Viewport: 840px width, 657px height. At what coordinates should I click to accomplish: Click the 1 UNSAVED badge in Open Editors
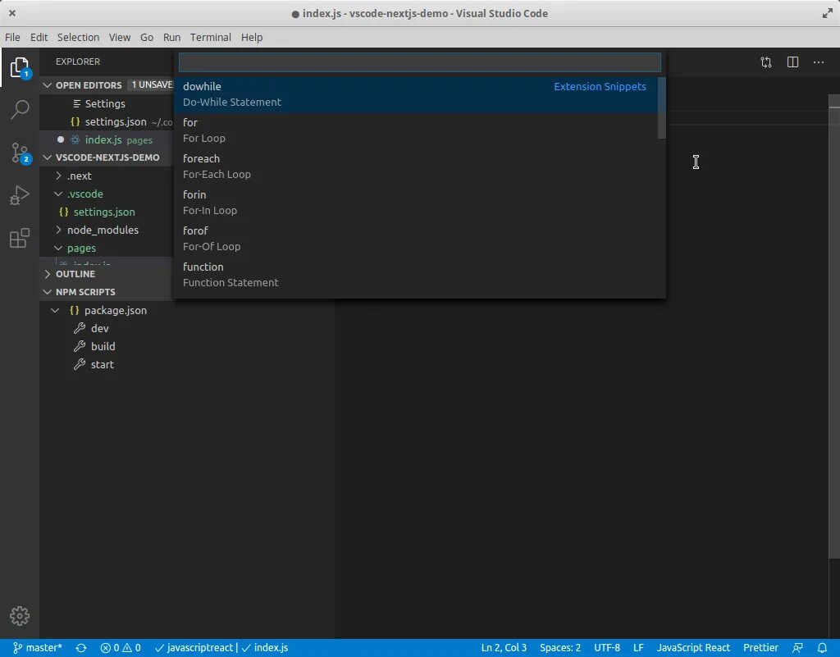click(152, 85)
